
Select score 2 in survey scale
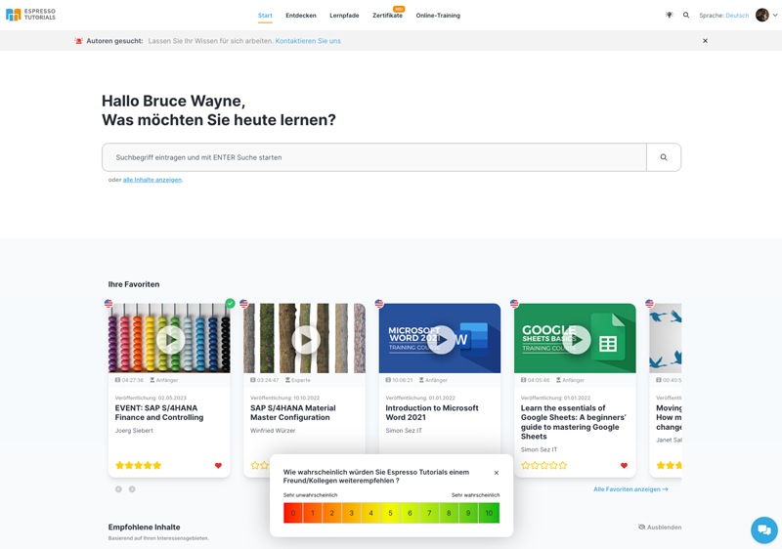[332, 513]
